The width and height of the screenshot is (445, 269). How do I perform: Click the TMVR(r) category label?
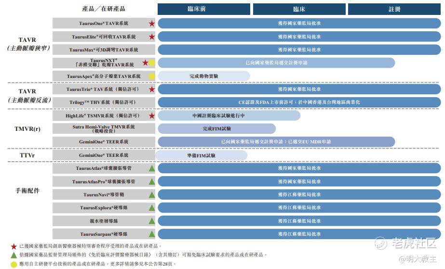coord(27,129)
